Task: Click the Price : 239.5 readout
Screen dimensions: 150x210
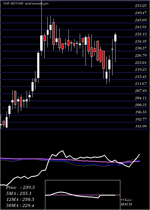Action: [20, 187]
